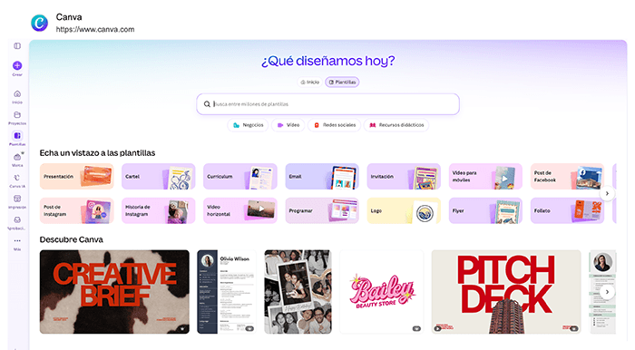Viewport: 635px width, 350px height.
Task: Click the template search input field
Action: click(328, 104)
